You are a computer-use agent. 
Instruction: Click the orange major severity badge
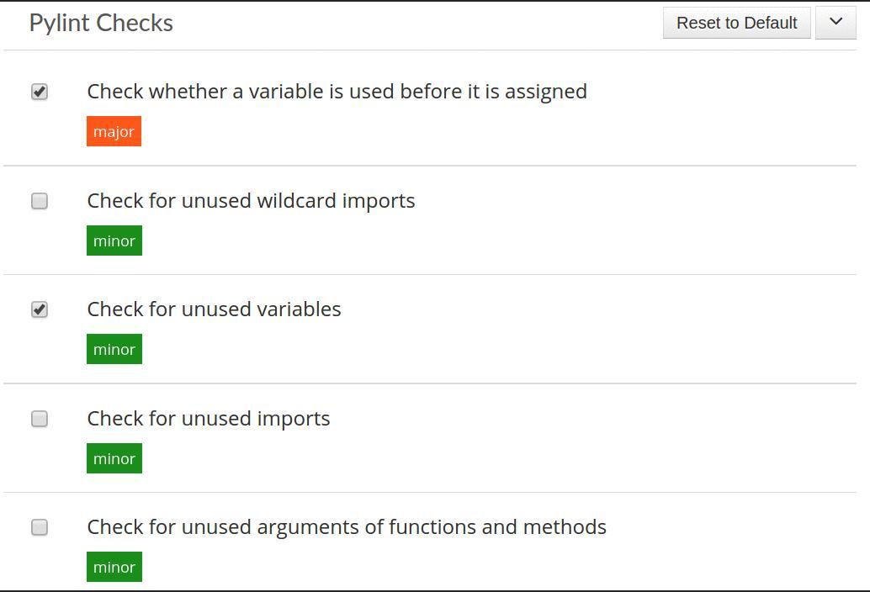[x=114, y=131]
